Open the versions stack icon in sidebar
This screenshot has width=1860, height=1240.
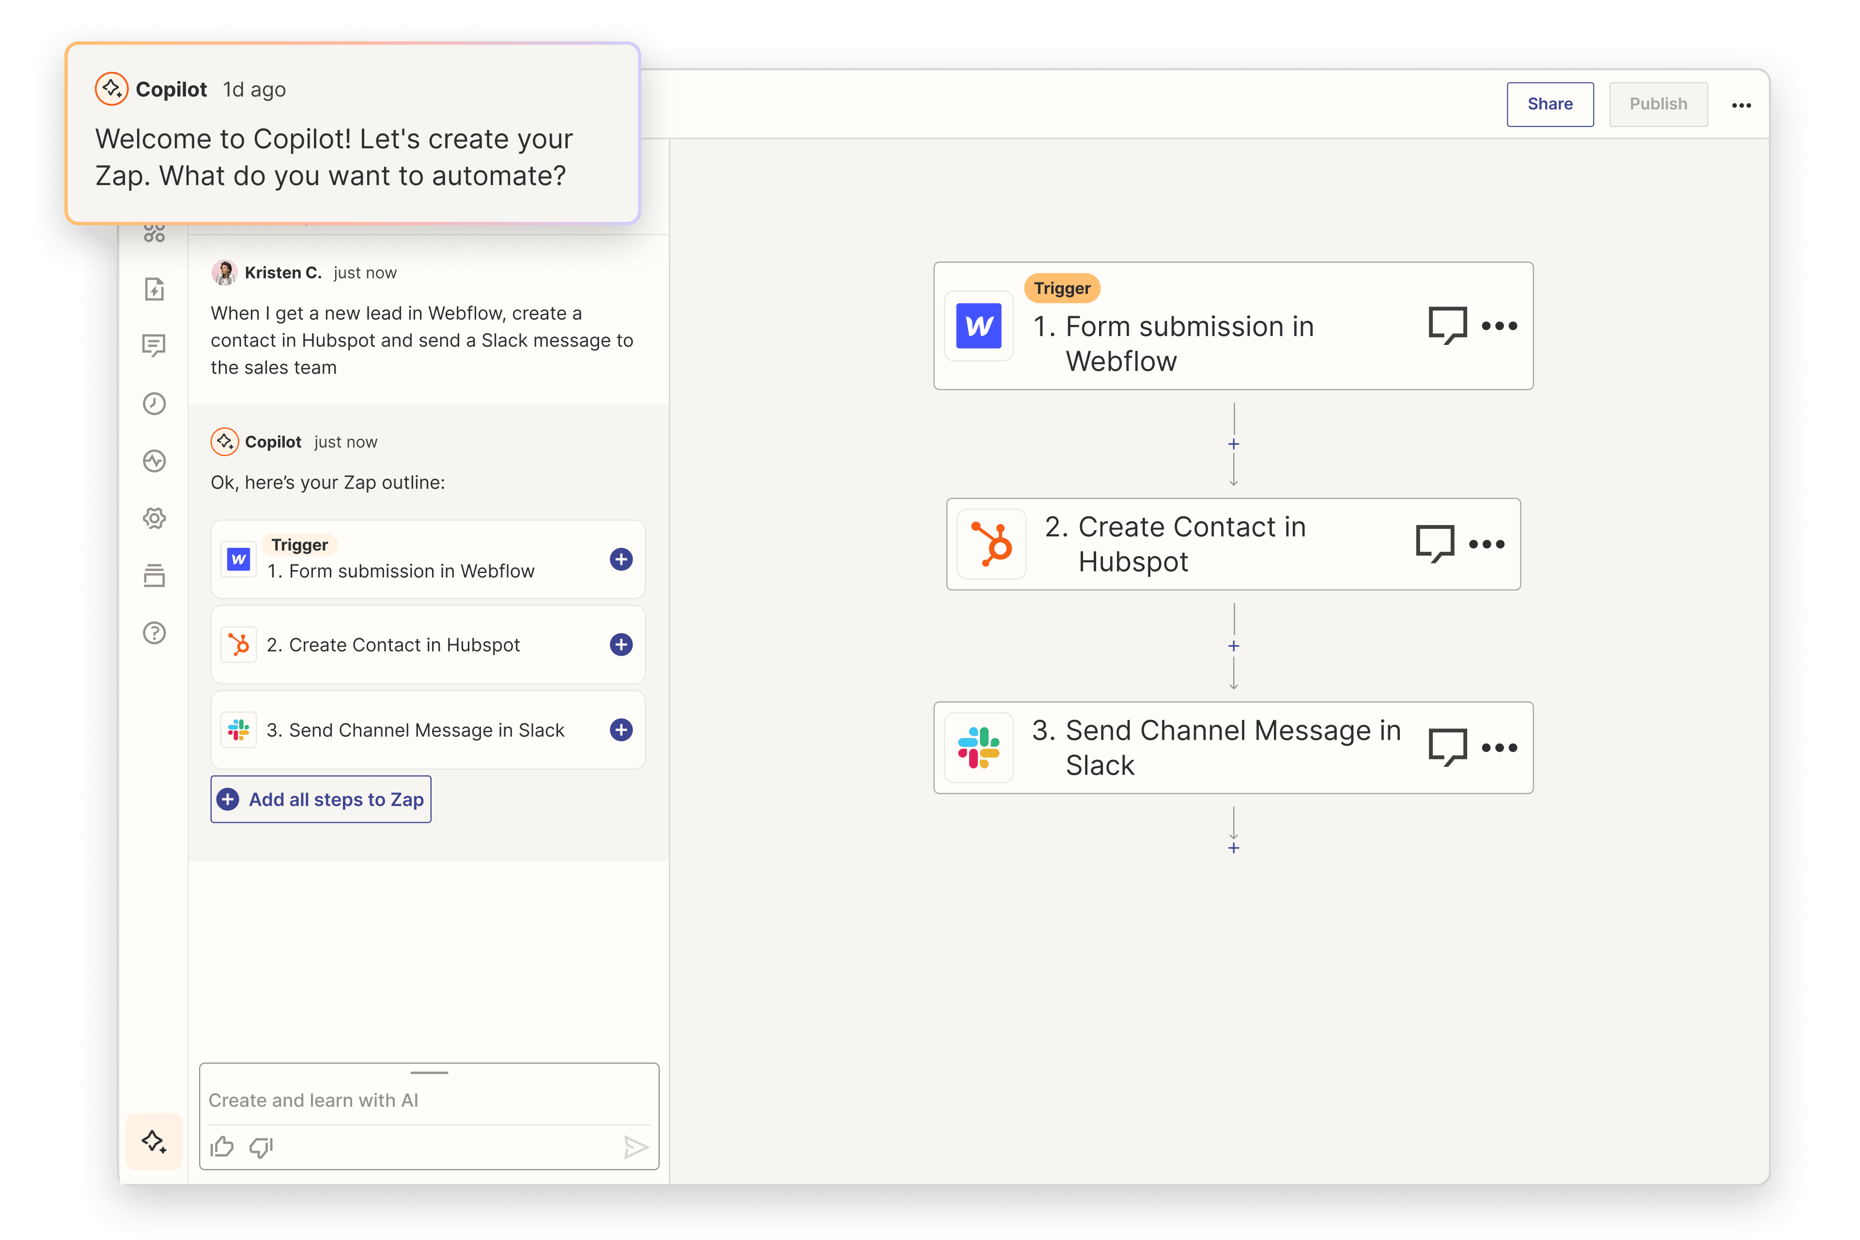click(154, 576)
